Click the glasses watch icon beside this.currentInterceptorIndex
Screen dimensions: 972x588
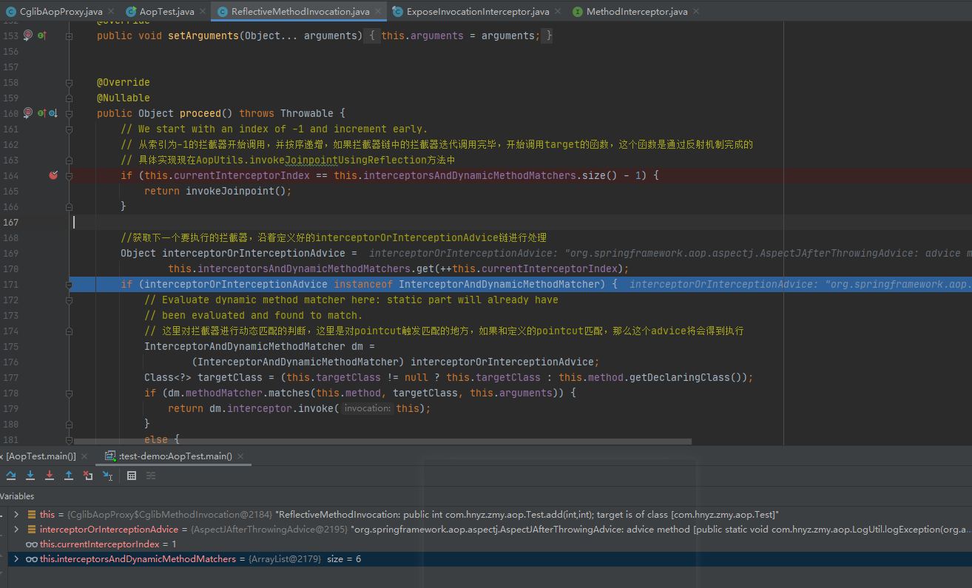tap(32, 544)
